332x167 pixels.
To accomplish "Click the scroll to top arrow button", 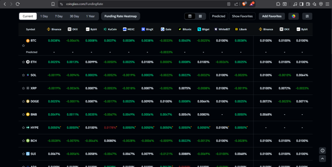I will 322,159.
